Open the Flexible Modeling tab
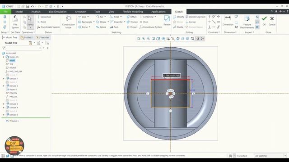The height and width of the screenshot is (162, 289). pyautogui.click(x=133, y=12)
